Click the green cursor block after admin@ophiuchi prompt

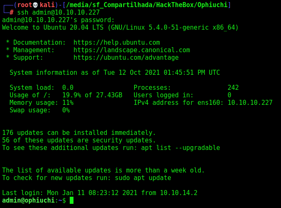pyautogui.click(x=71, y=200)
